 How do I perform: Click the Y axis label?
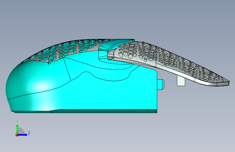[x=17, y=122]
